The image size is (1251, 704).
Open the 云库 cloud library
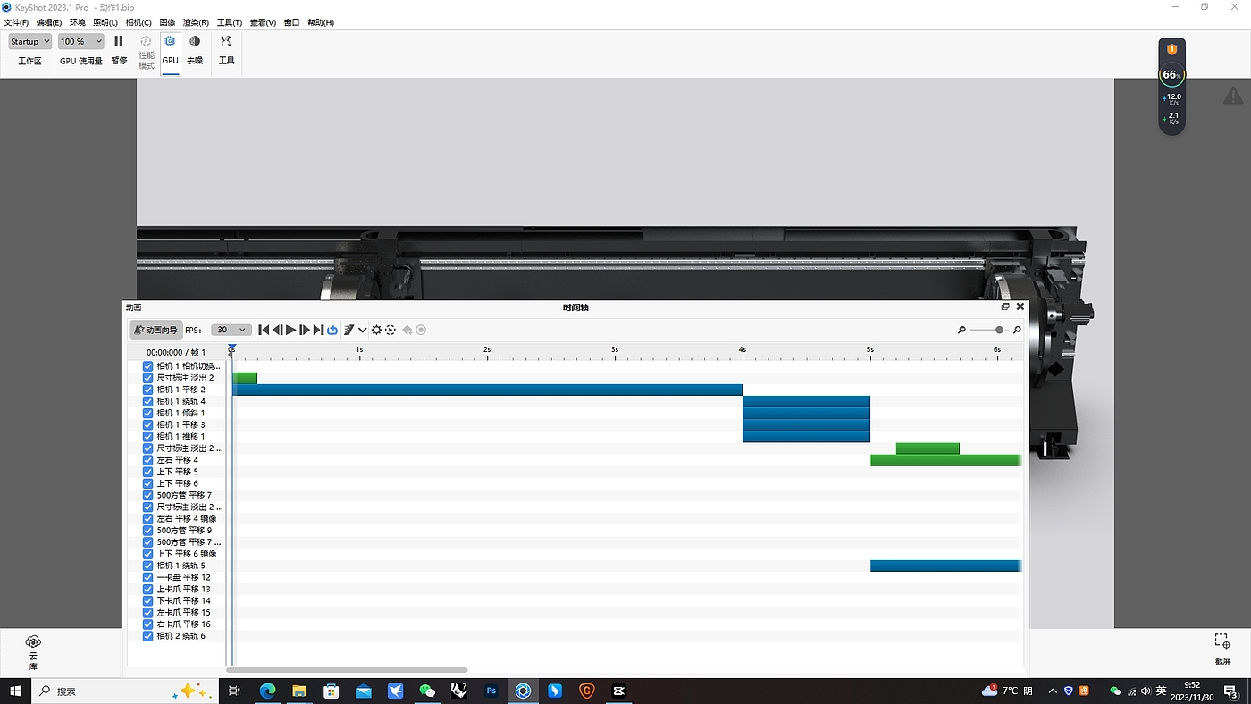coord(33,652)
